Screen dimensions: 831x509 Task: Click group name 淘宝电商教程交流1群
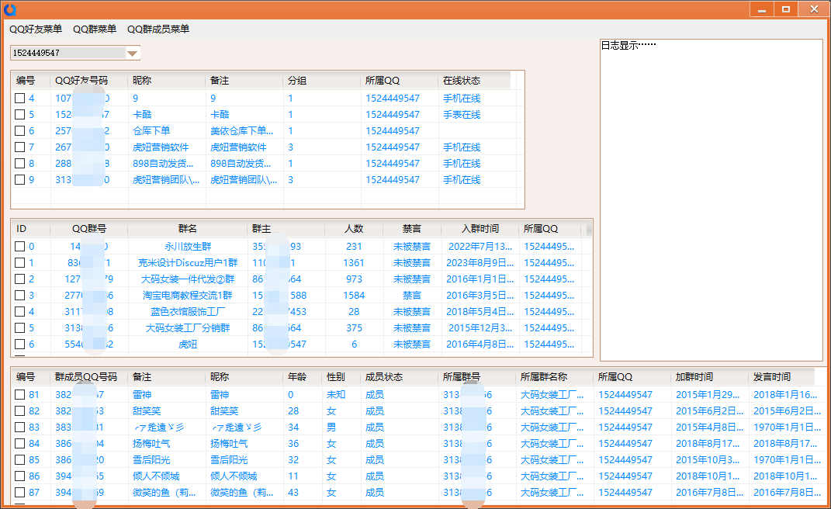click(188, 296)
